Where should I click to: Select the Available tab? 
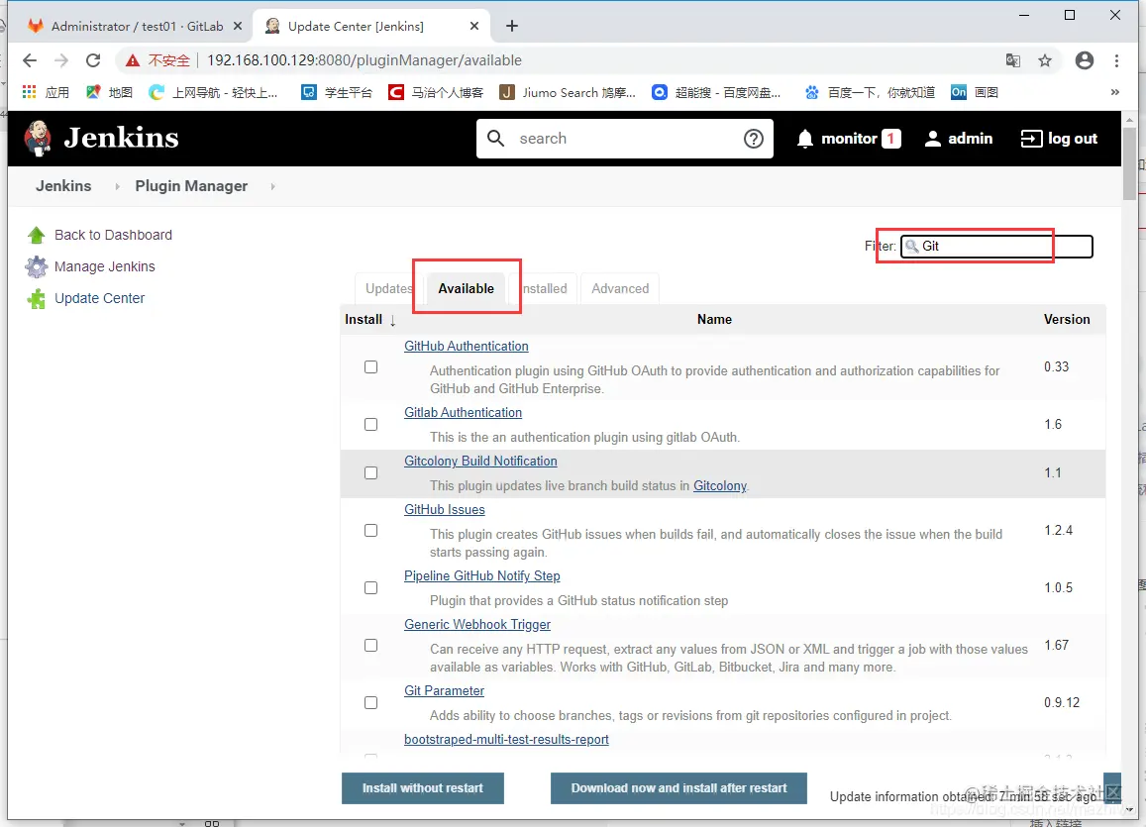coord(467,288)
